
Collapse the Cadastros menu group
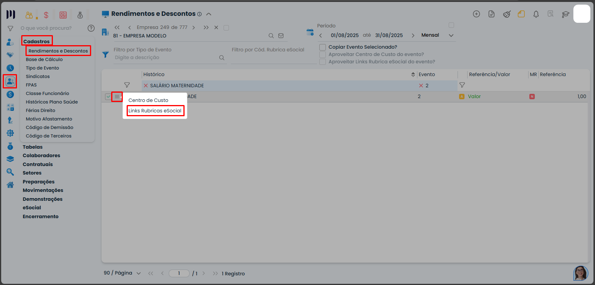tap(36, 41)
